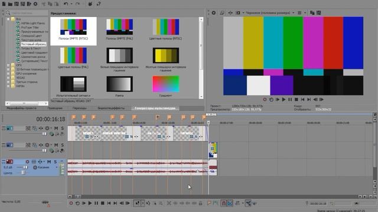Mute video track 1 with M button
Viewport: 378px width, 212px height.
(56, 128)
